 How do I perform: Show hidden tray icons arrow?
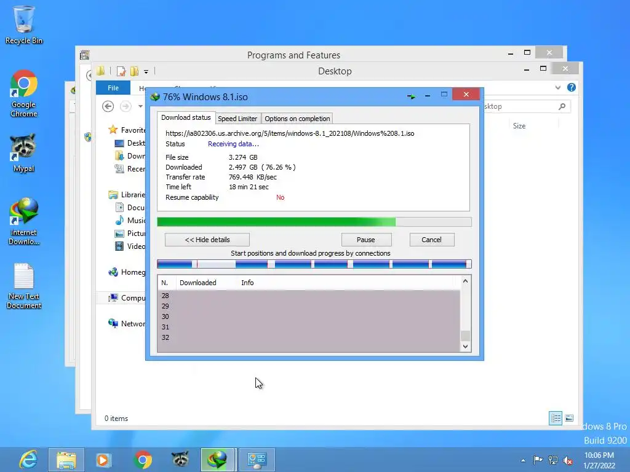coord(523,460)
